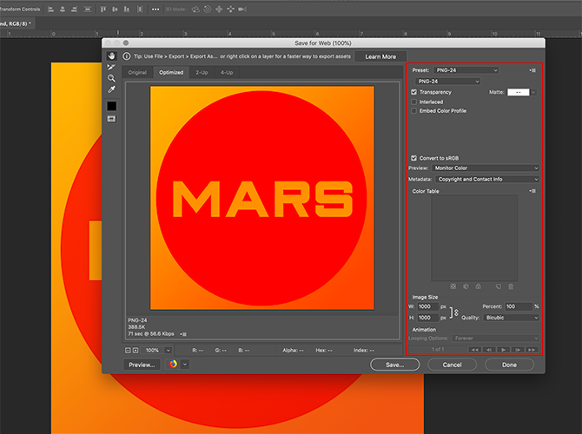Disable Convert to sRGB checkbox
This screenshot has width=582, height=434.
point(414,157)
